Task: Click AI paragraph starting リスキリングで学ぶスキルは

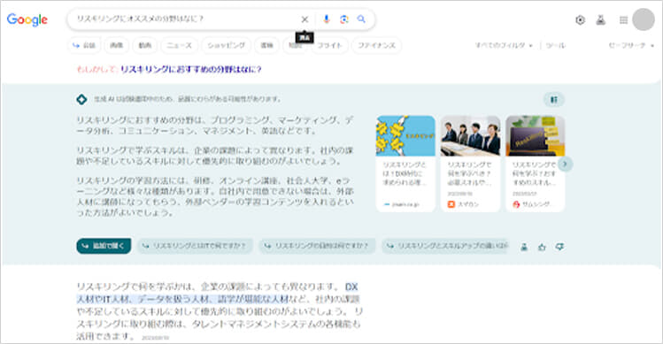Action: pos(215,156)
